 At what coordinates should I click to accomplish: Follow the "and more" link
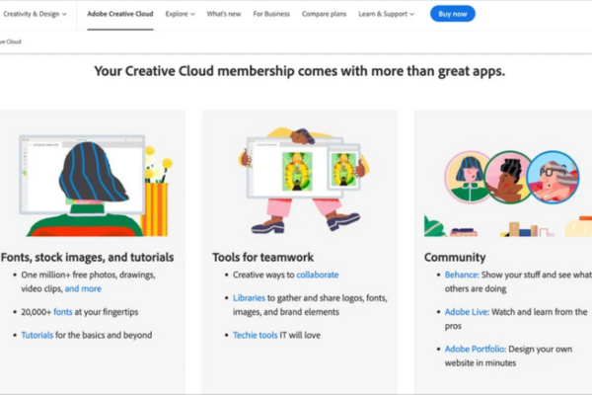tap(83, 288)
